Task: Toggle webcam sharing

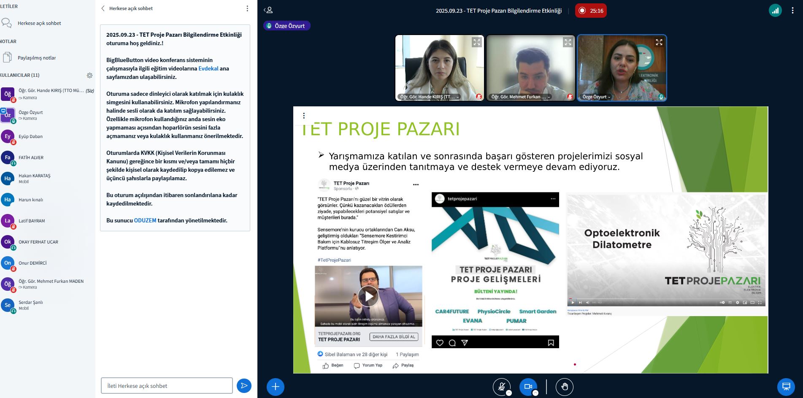Action: click(x=528, y=387)
